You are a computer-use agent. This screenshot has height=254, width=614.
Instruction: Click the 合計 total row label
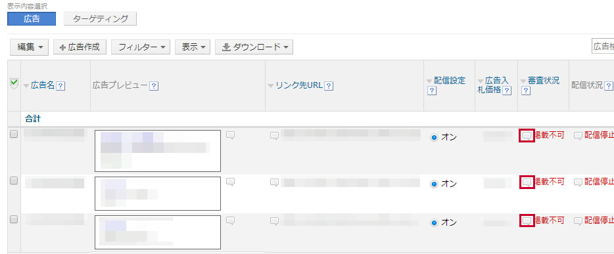32,119
